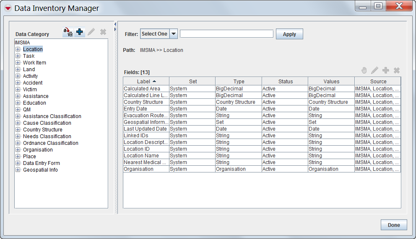
Task: Select Accident in the category tree
Action: coord(33,83)
